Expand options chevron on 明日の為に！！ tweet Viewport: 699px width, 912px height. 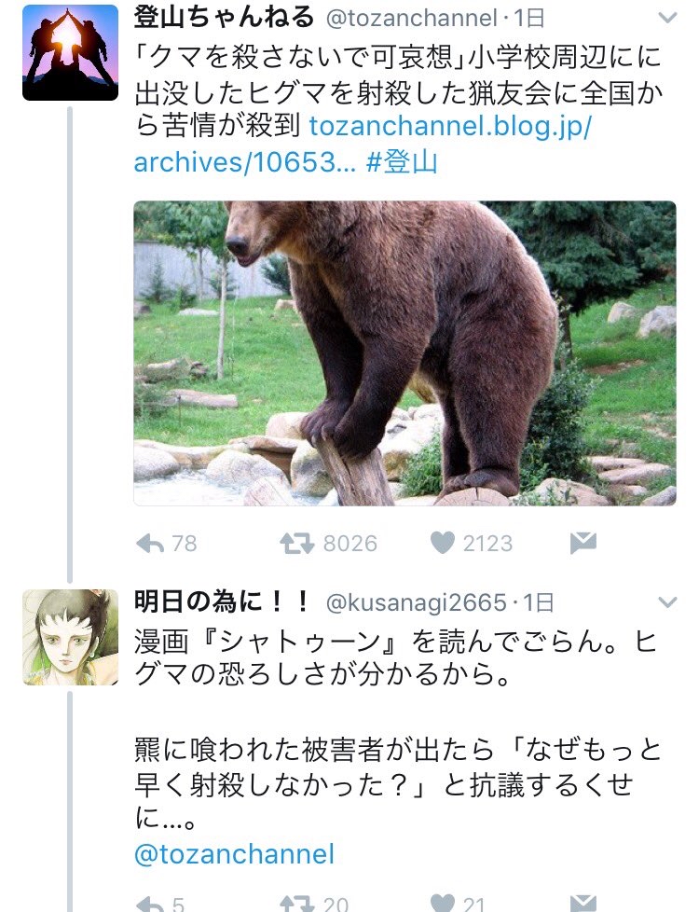coord(667,601)
